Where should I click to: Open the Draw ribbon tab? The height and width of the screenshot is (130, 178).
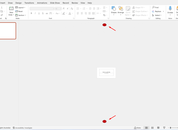point(10,3)
